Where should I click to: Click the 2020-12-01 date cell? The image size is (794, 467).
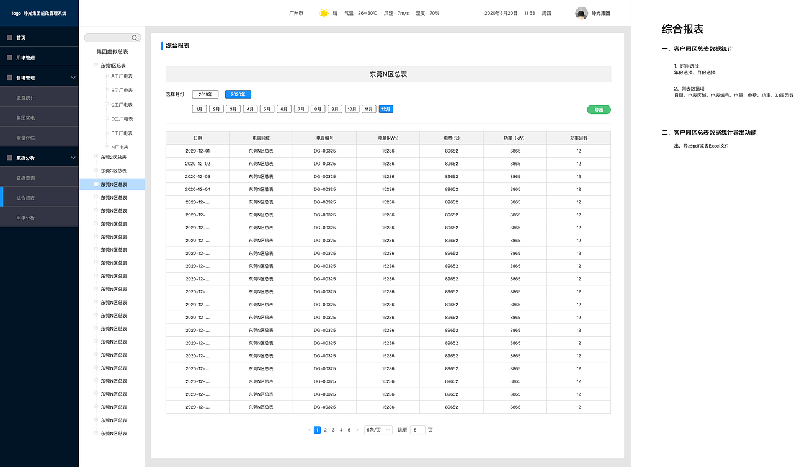197,151
